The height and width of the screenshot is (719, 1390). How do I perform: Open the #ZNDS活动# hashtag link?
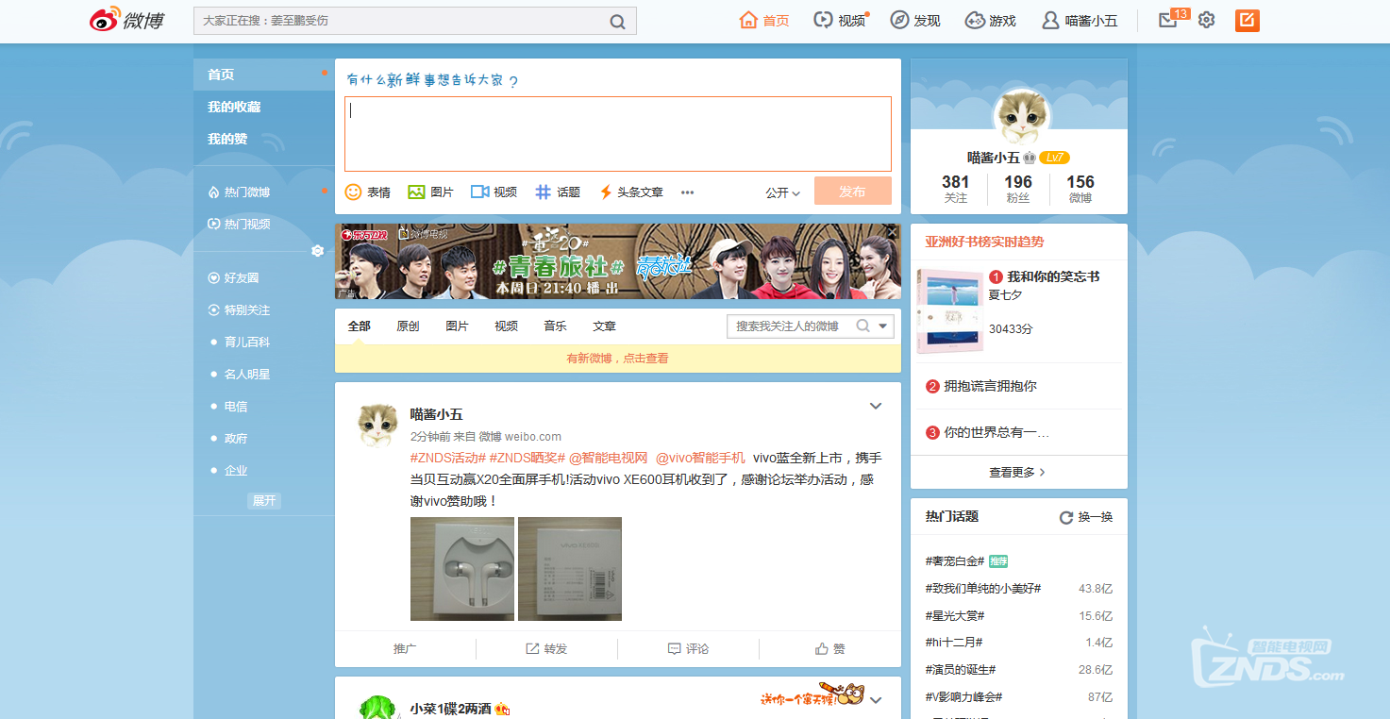click(x=447, y=458)
